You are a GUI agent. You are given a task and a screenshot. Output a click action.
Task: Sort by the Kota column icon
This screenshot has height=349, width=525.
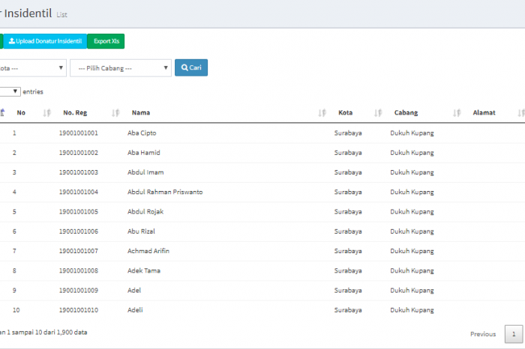click(378, 112)
